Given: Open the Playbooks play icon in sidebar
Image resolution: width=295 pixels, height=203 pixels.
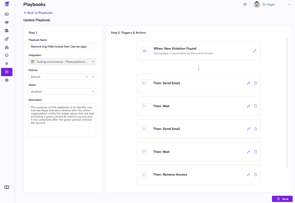Looking at the screenshot, I should pyautogui.click(x=7, y=72).
